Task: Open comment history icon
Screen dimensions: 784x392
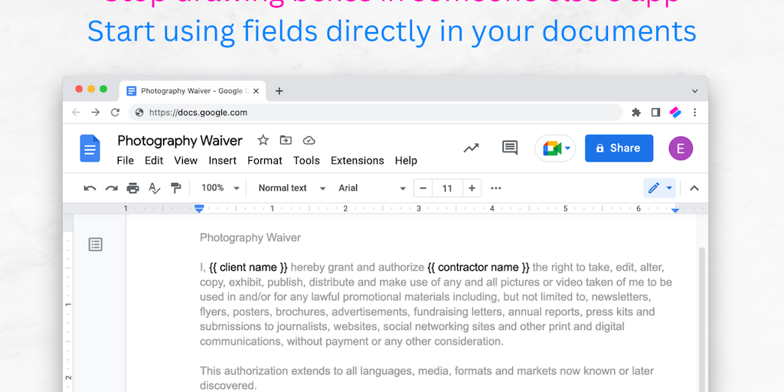Action: pyautogui.click(x=509, y=148)
